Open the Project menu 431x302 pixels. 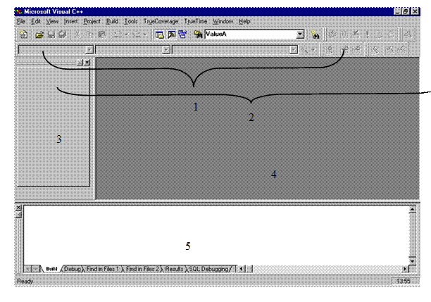[92, 22]
